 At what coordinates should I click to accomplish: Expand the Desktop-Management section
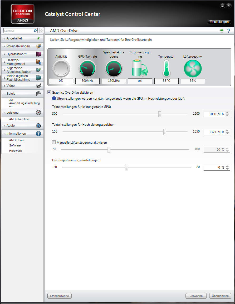pos(4,62)
